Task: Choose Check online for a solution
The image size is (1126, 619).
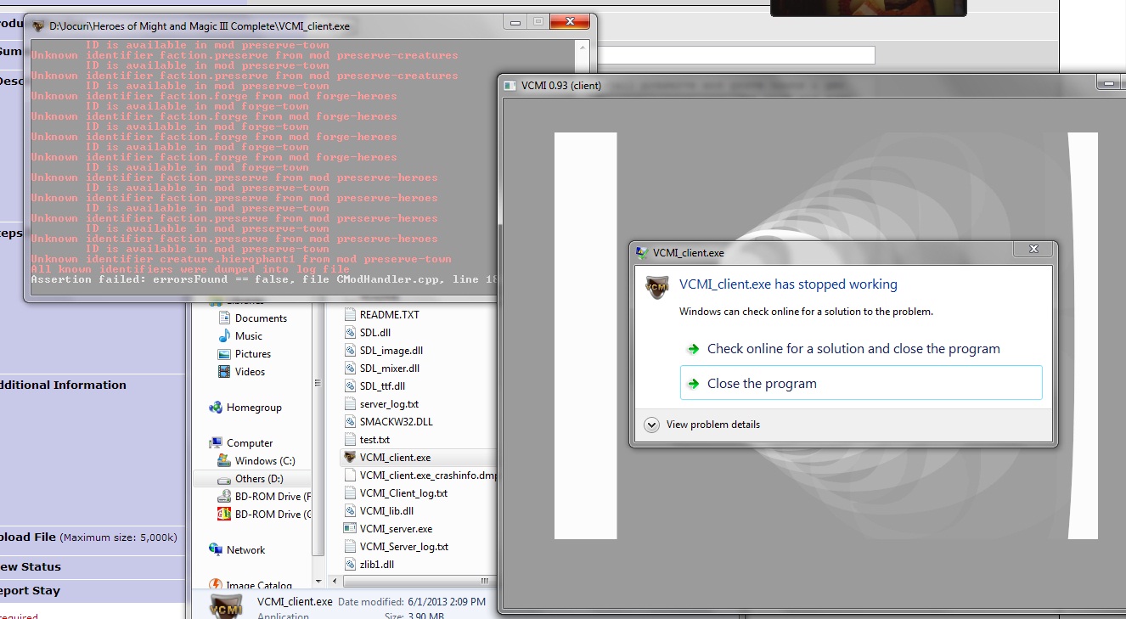Action: tap(853, 349)
